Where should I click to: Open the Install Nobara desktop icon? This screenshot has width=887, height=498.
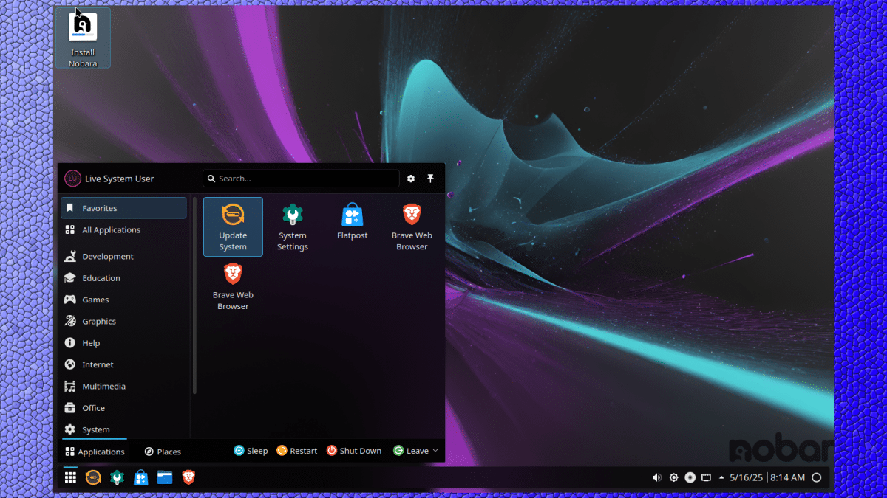coord(83,38)
